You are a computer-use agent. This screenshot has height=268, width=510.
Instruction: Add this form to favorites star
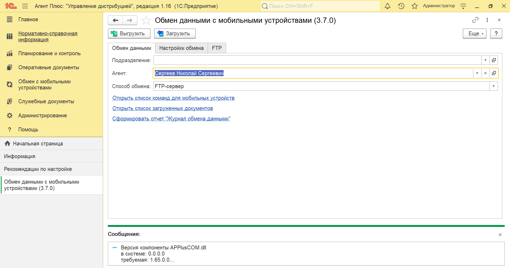146,20
